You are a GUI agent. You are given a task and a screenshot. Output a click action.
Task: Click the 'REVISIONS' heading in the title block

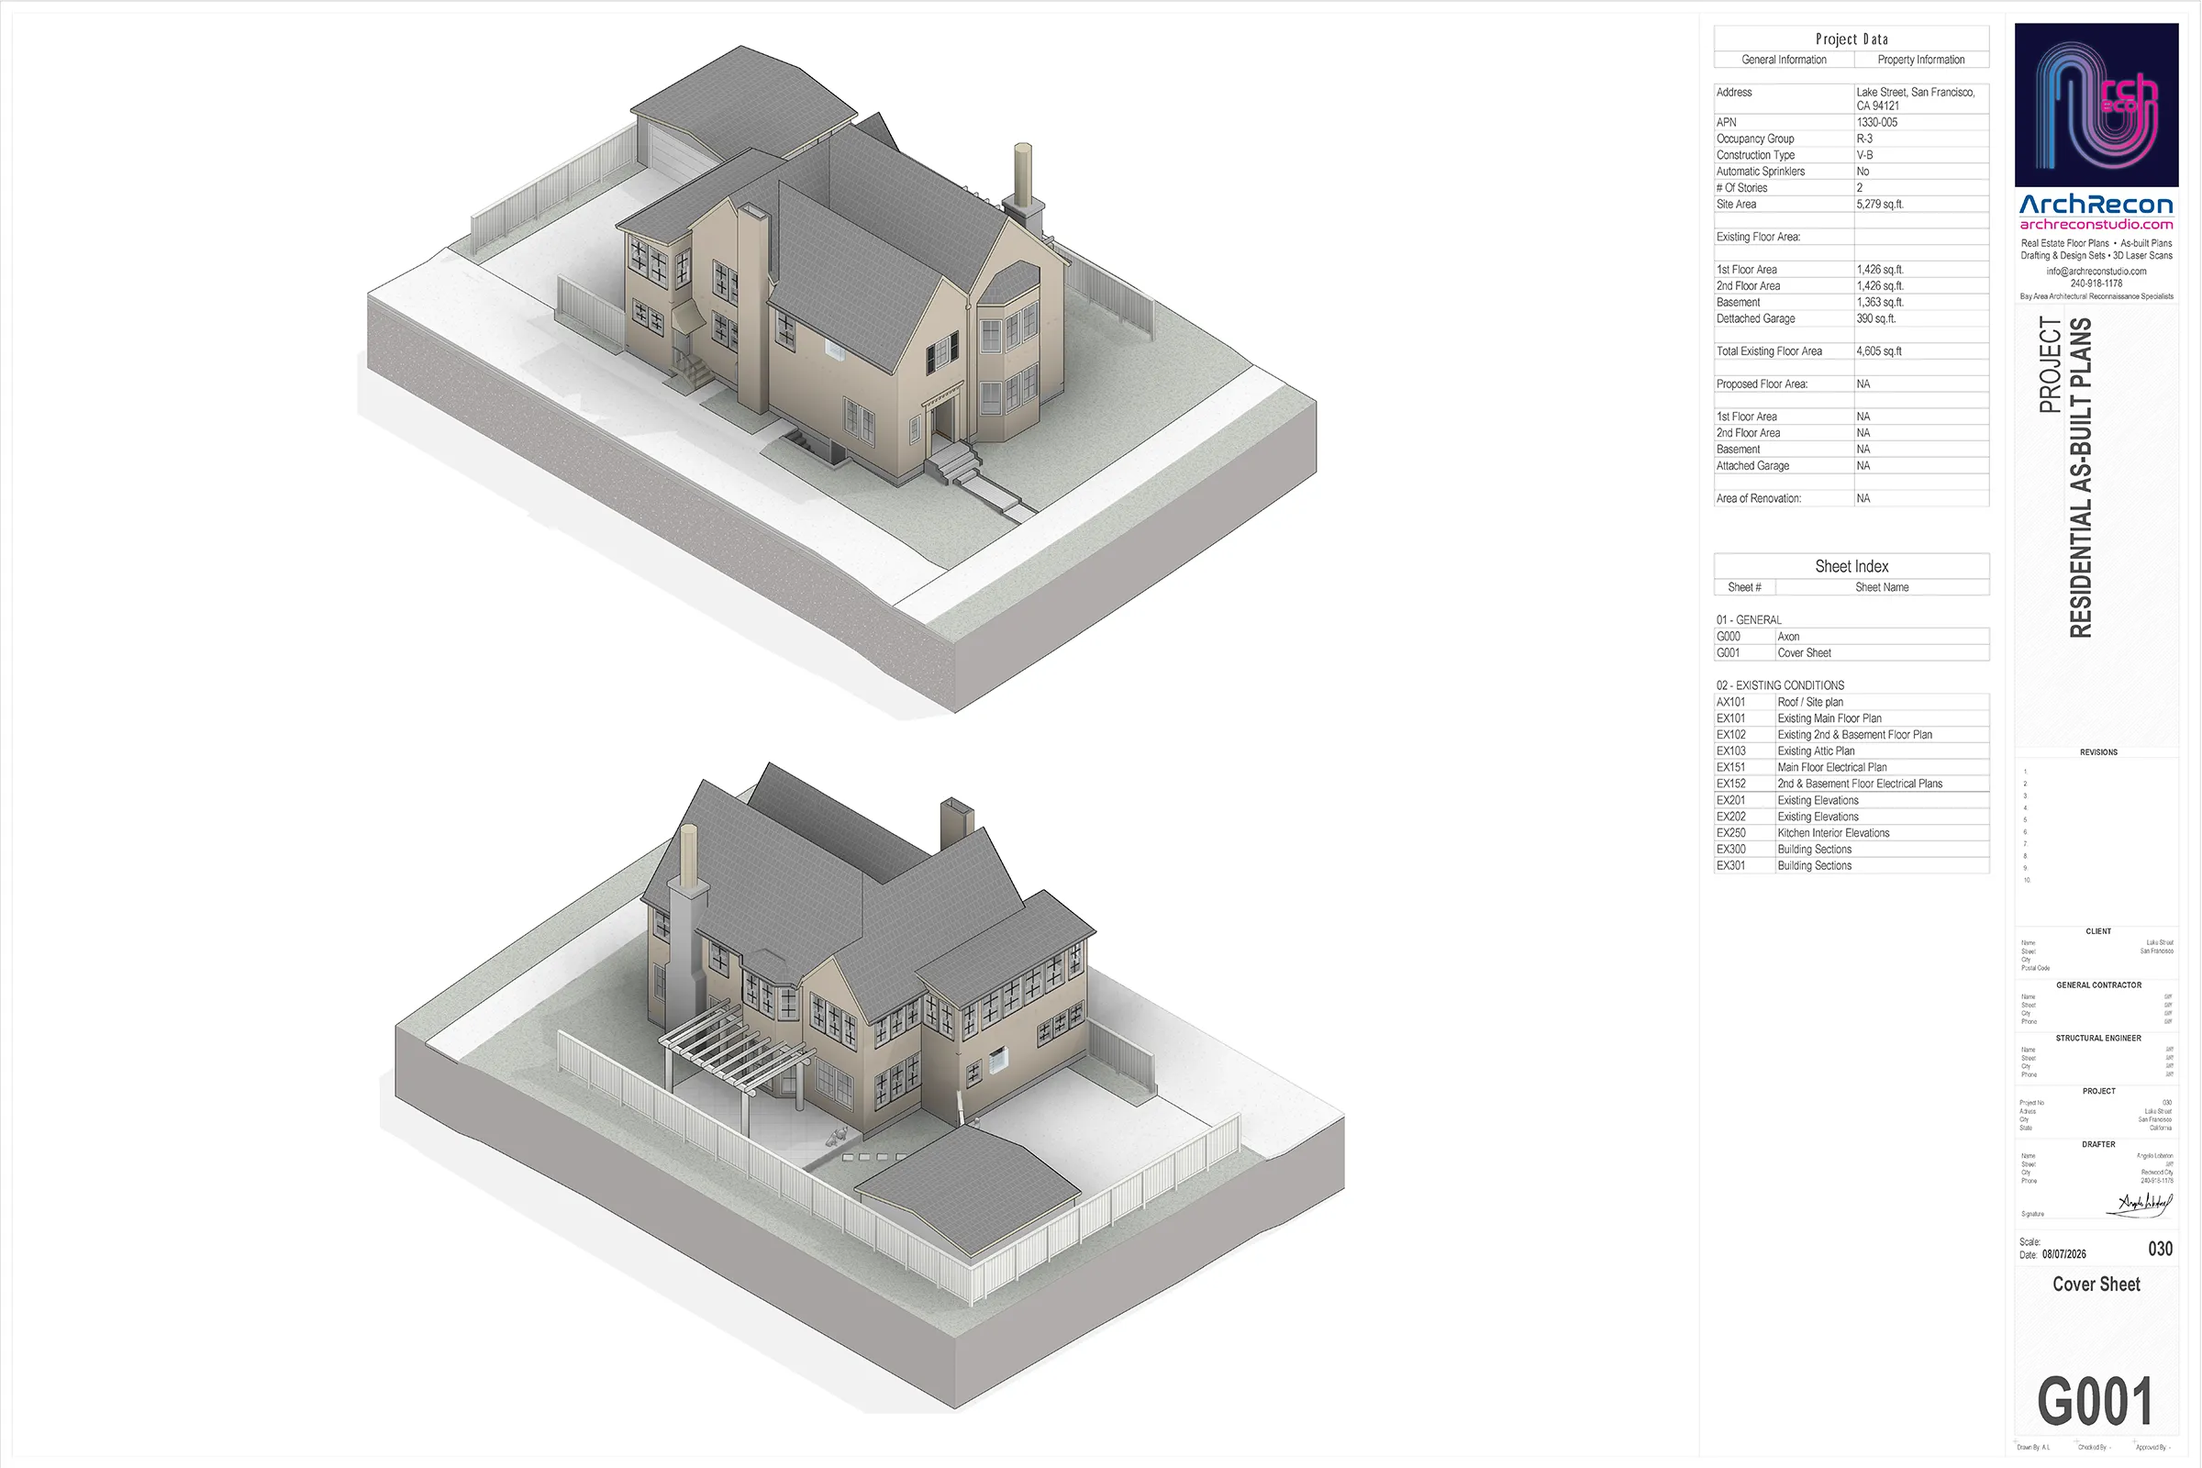point(2098,752)
